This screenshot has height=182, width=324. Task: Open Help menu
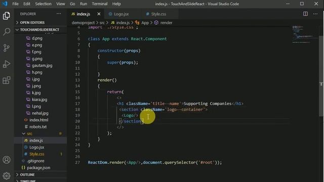116,4
